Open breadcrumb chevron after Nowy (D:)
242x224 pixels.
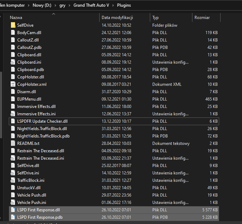coord(55,6)
